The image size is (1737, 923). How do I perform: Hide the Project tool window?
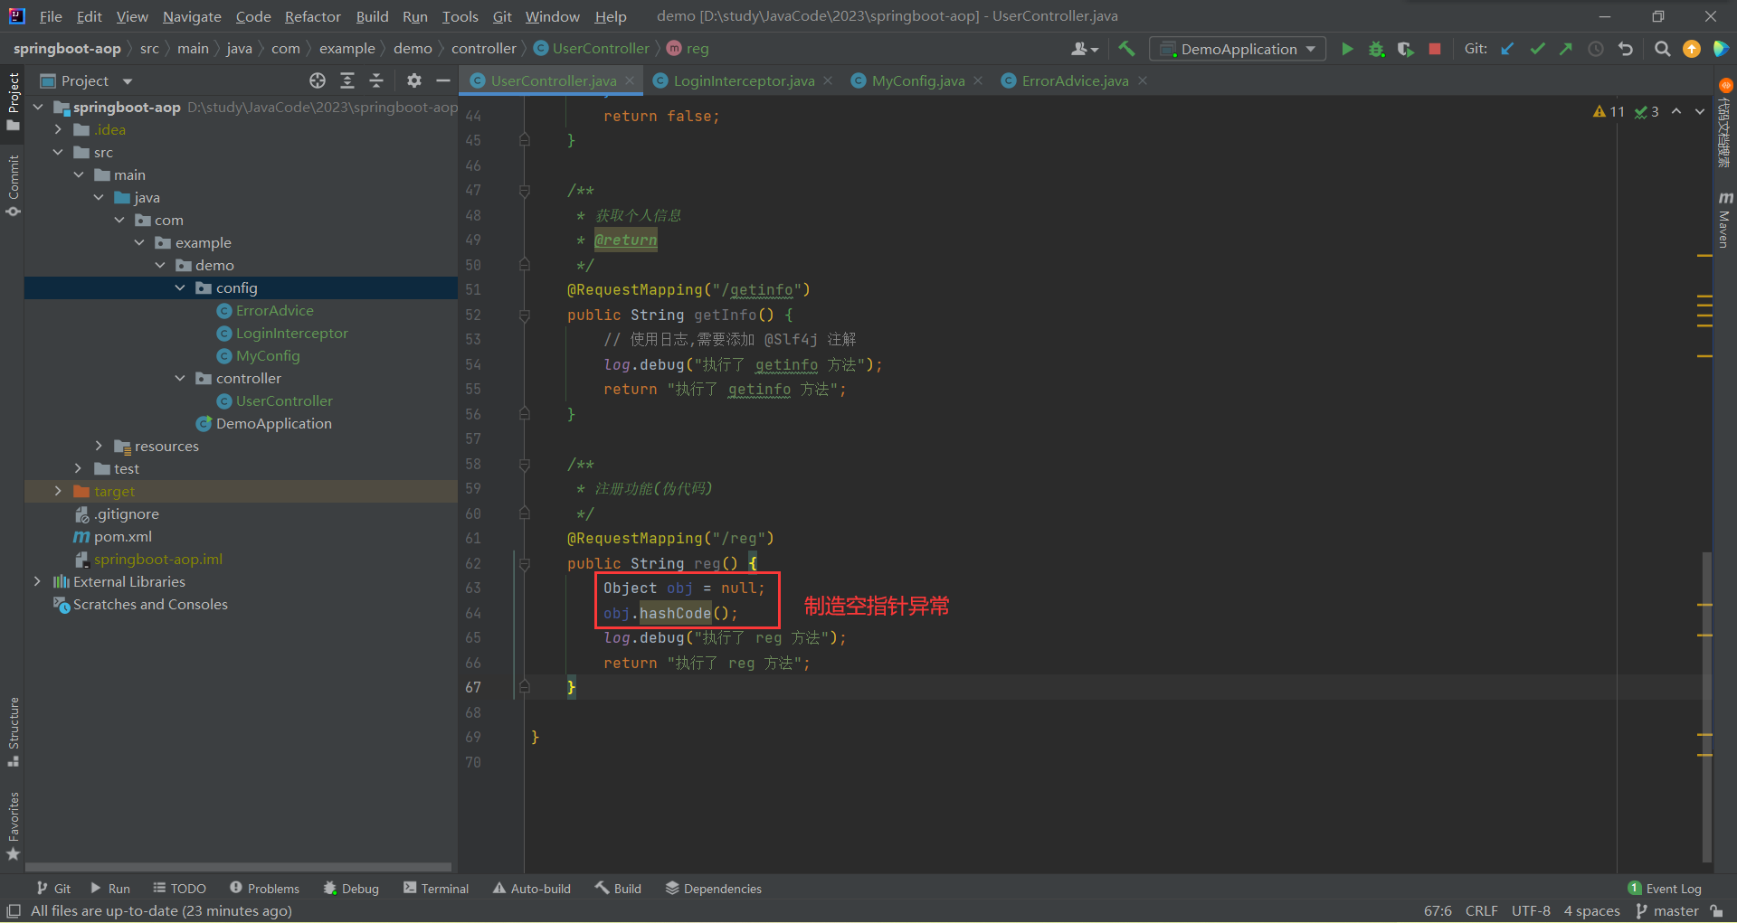point(443,80)
